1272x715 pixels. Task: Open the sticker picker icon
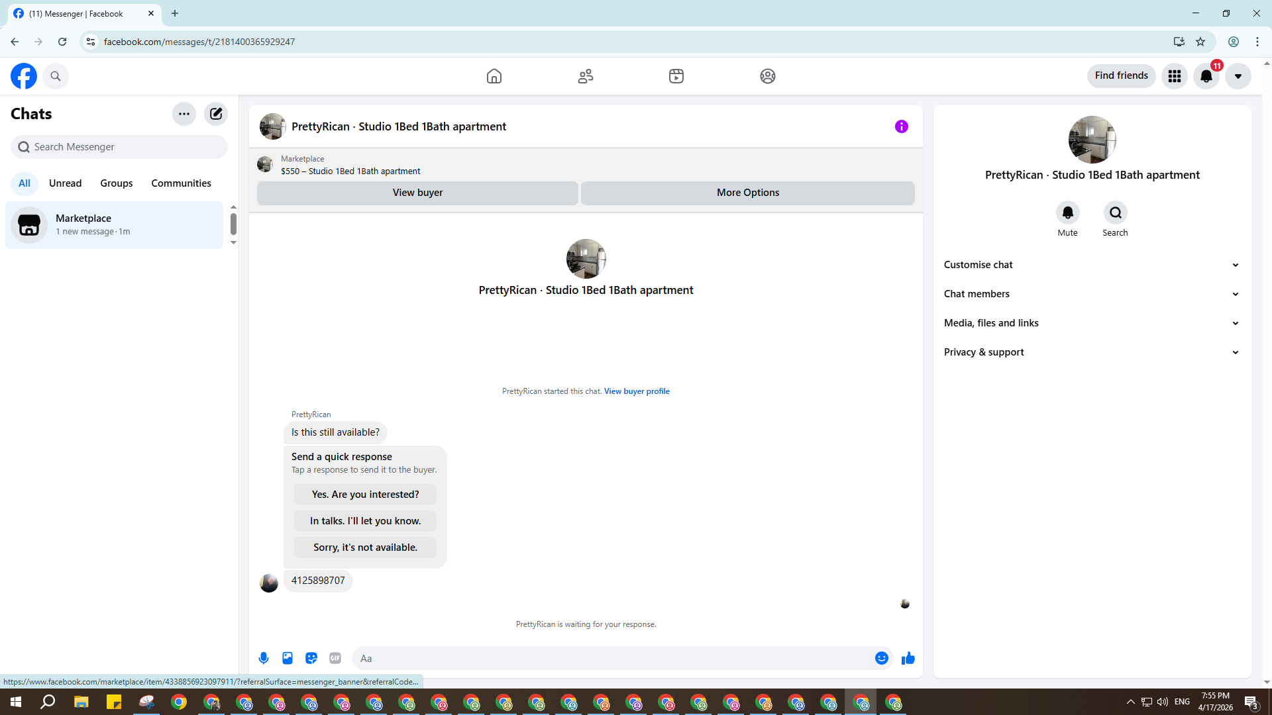click(x=311, y=658)
